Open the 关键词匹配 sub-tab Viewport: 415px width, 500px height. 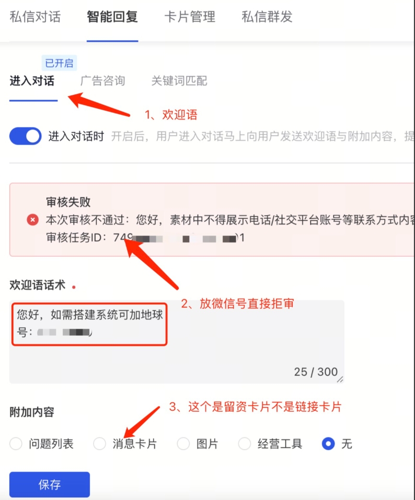coord(179,81)
